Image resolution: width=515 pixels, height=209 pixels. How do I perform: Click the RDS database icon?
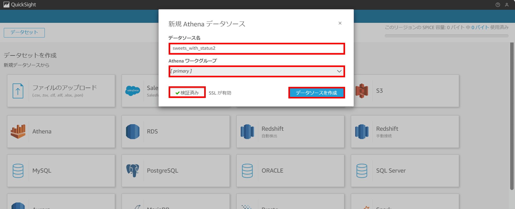point(133,131)
